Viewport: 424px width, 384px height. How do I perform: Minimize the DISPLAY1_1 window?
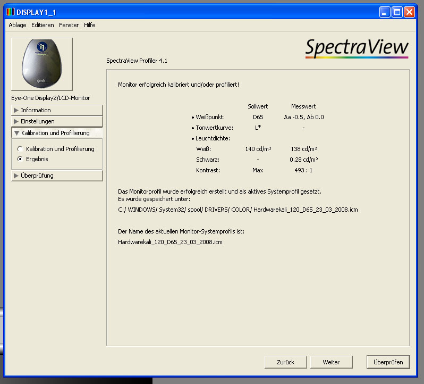385,12
